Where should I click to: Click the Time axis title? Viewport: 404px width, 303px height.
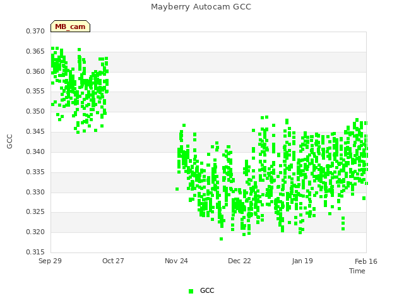click(357, 271)
